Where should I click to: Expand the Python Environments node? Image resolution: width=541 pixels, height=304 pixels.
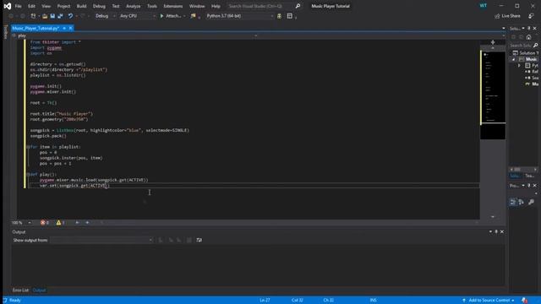coord(520,66)
